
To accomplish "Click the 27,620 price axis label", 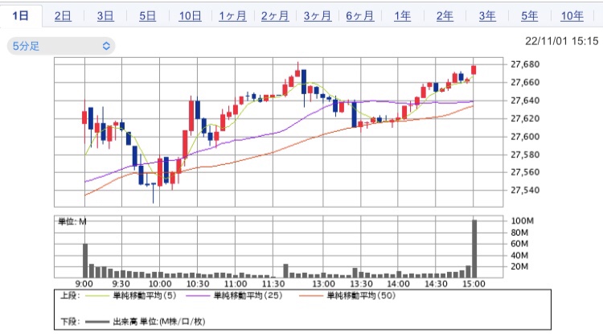I will 525,118.
